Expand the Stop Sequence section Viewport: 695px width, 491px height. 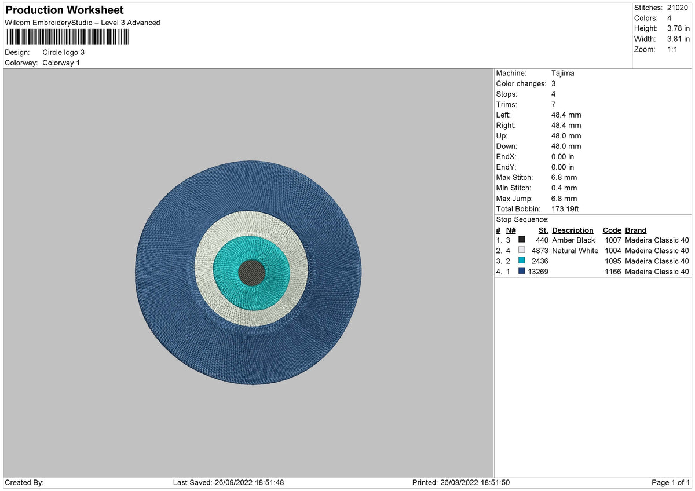tap(522, 219)
